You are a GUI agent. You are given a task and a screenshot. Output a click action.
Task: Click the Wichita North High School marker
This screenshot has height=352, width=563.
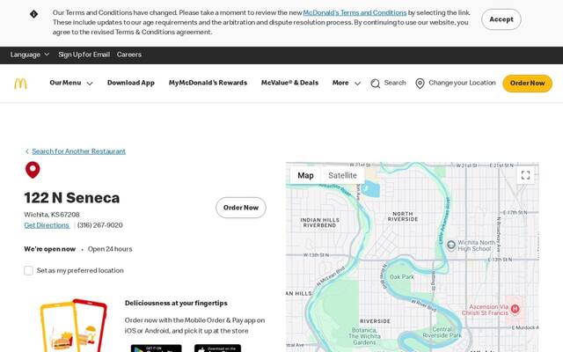pos(451,245)
